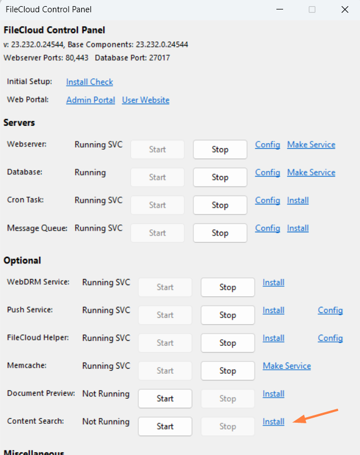The height and width of the screenshot is (455, 360).
Task: Stop the WebDRM Service
Action: pos(227,287)
